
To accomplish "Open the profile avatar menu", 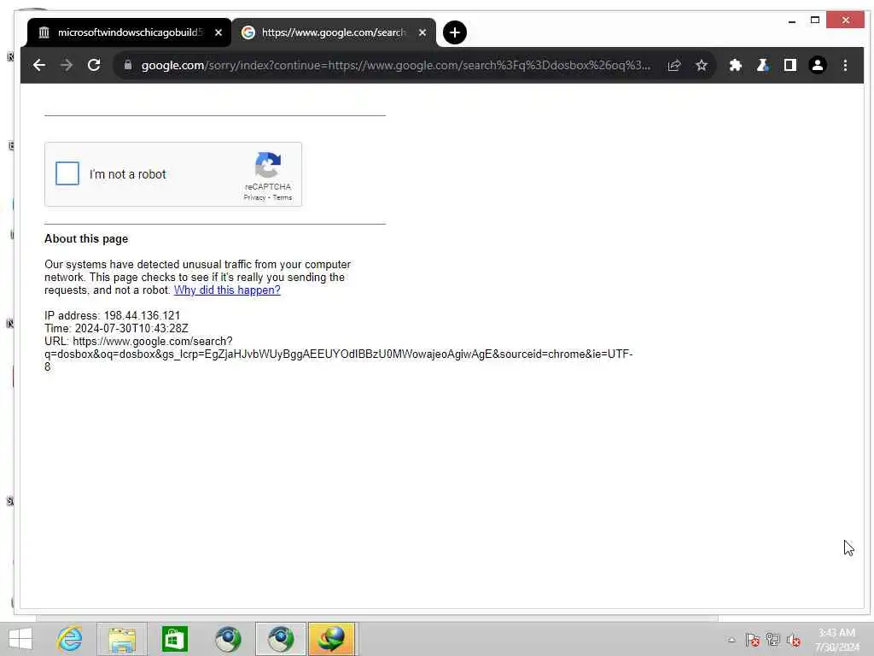I will click(x=817, y=65).
